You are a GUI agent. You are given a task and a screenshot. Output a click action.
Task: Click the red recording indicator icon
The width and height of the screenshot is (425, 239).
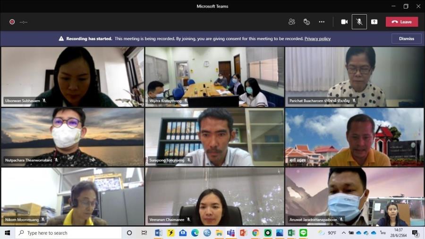click(x=12, y=22)
